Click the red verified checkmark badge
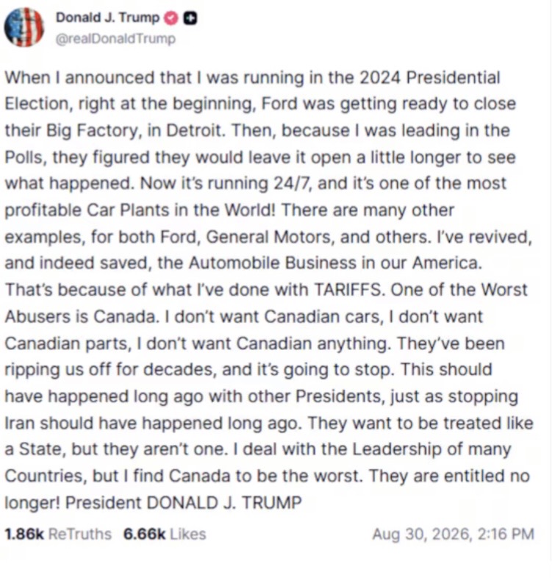Image resolution: width=552 pixels, height=578 pixels. click(171, 18)
